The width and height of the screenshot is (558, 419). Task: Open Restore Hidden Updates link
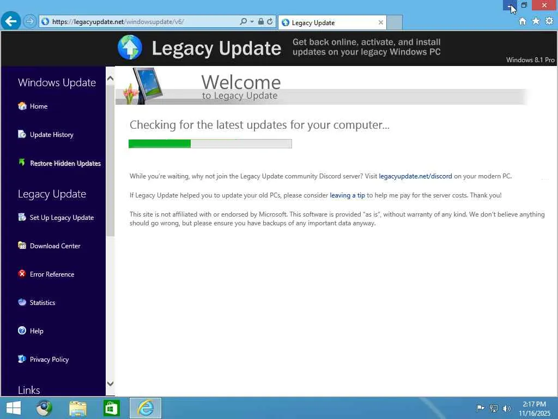point(65,163)
